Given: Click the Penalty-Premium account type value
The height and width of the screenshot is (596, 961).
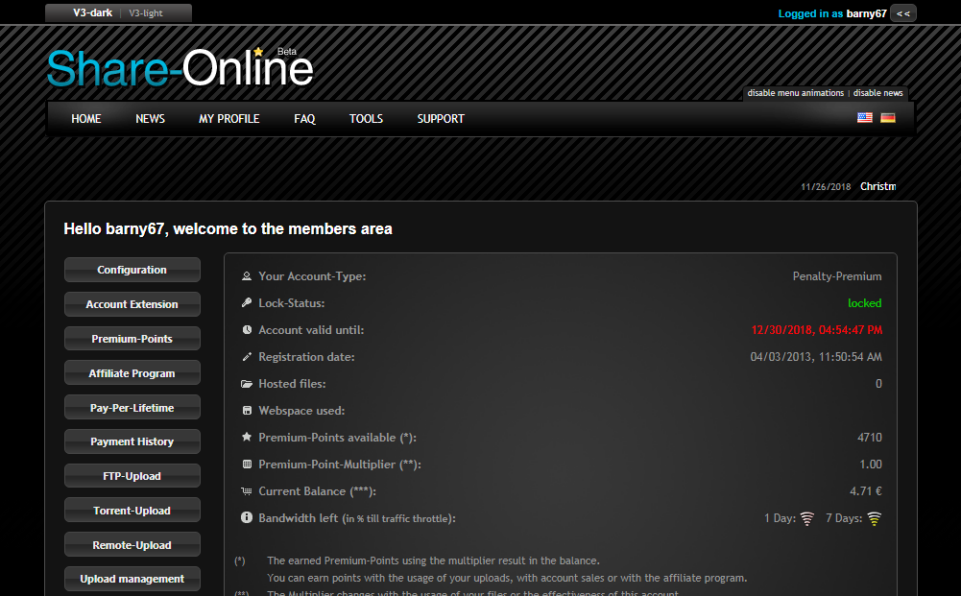Looking at the screenshot, I should click(837, 276).
